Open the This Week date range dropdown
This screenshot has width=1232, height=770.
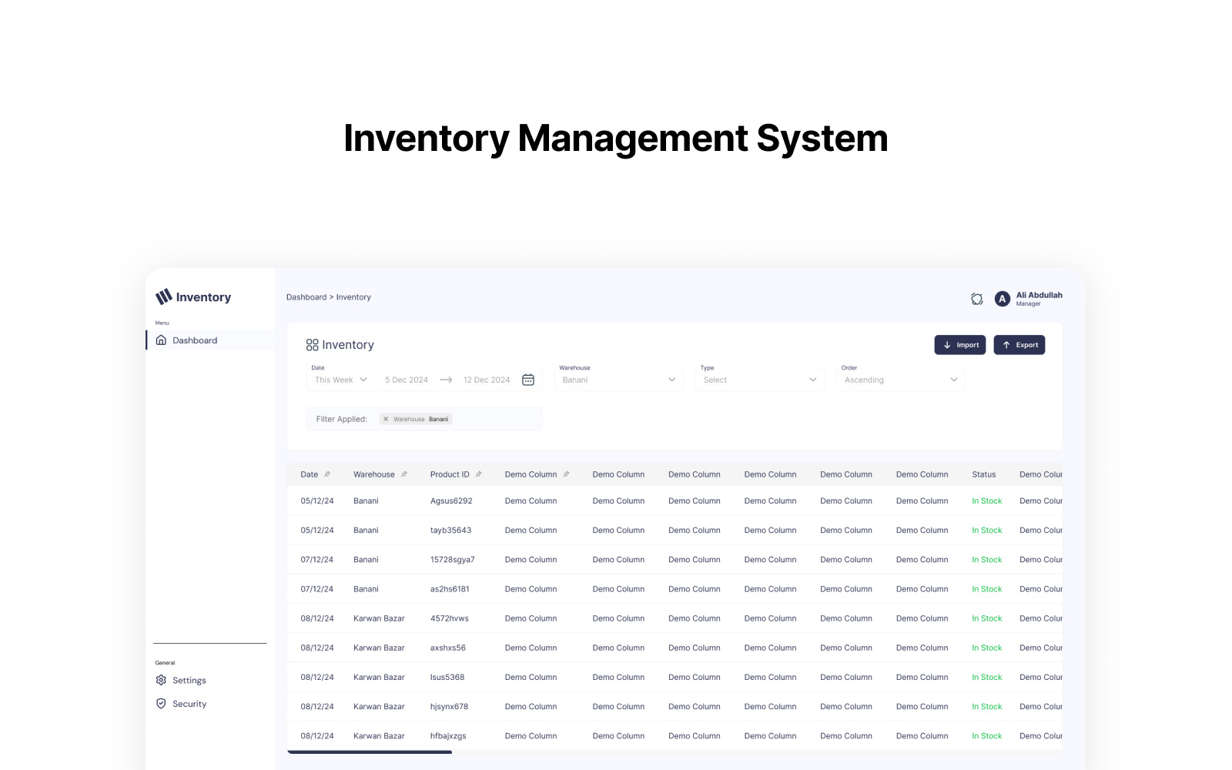(x=339, y=379)
